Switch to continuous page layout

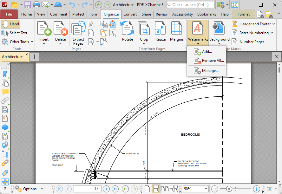pyautogui.click(x=156, y=189)
